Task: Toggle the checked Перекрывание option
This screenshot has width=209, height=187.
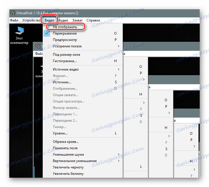Action: point(83,33)
